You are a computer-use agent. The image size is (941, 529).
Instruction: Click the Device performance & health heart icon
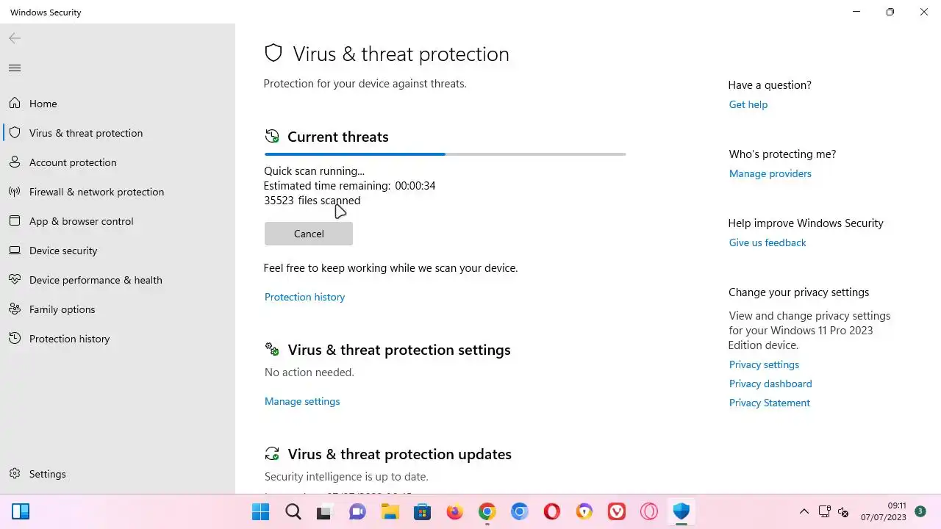tap(15, 280)
